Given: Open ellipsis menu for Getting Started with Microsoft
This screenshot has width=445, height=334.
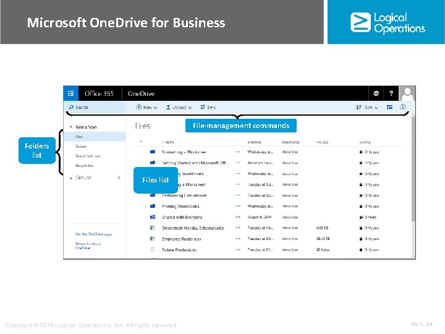Looking at the screenshot, I should point(238,163).
